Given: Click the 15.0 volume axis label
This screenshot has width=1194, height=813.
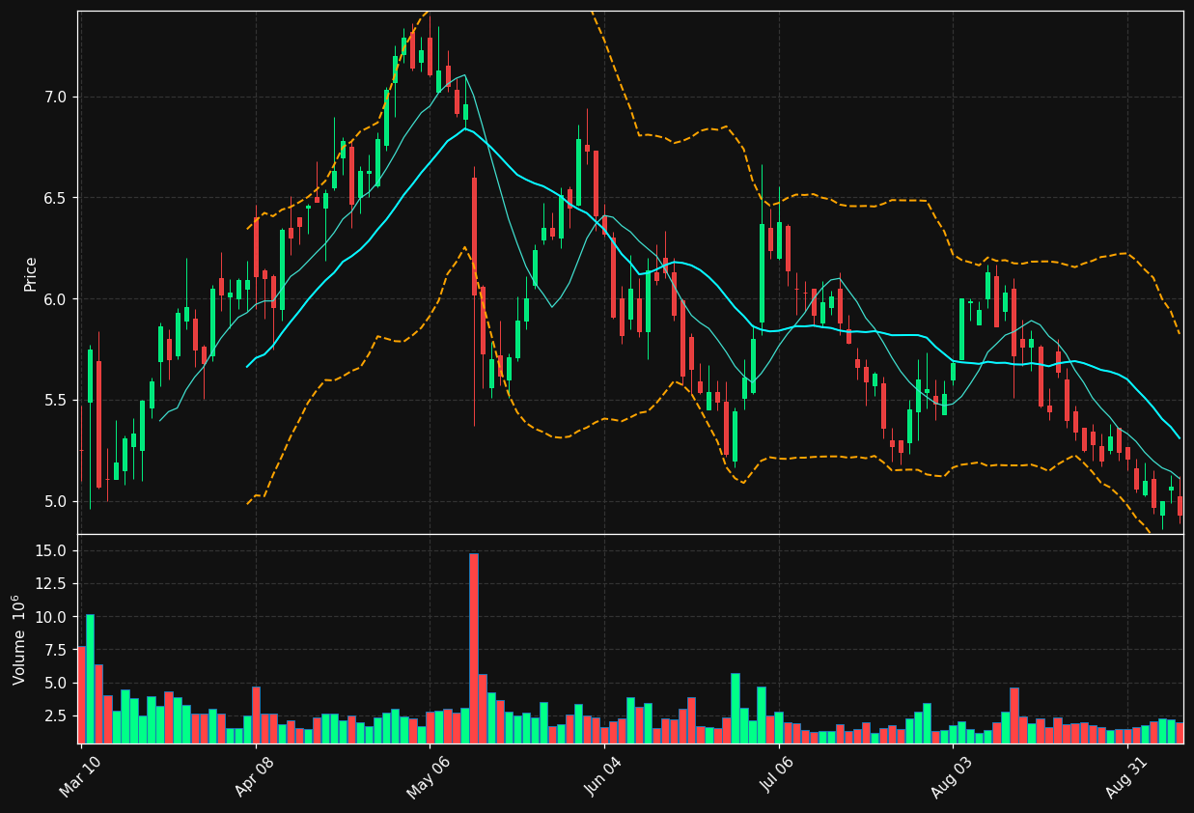Looking at the screenshot, I should (51, 550).
